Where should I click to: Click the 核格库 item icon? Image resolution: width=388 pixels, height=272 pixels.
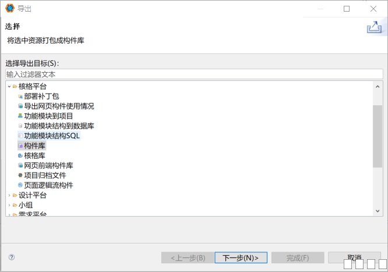[x=20, y=156]
